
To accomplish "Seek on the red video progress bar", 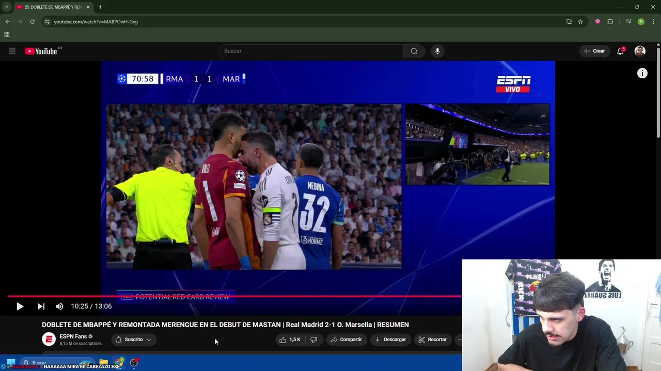I will coord(235,296).
